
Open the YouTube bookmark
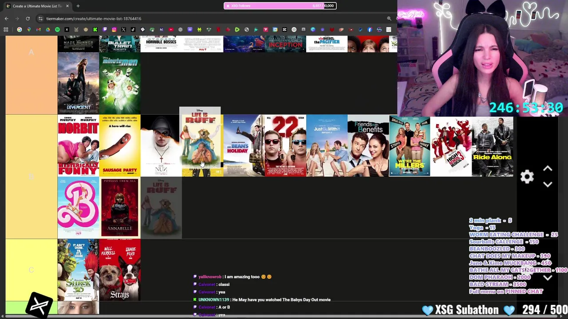171,30
